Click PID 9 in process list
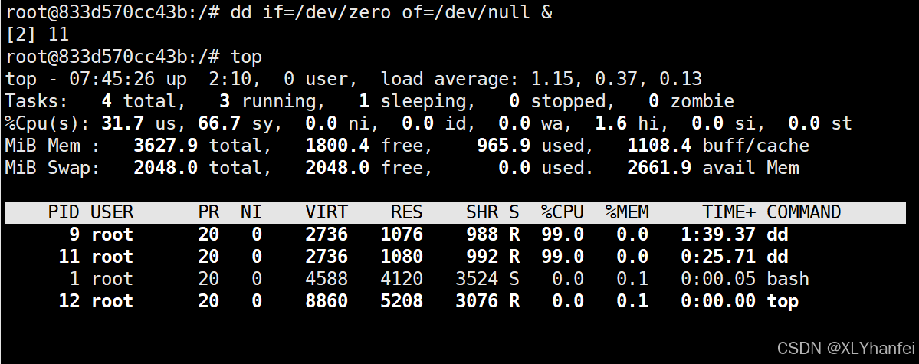This screenshot has height=364, width=919. point(74,234)
